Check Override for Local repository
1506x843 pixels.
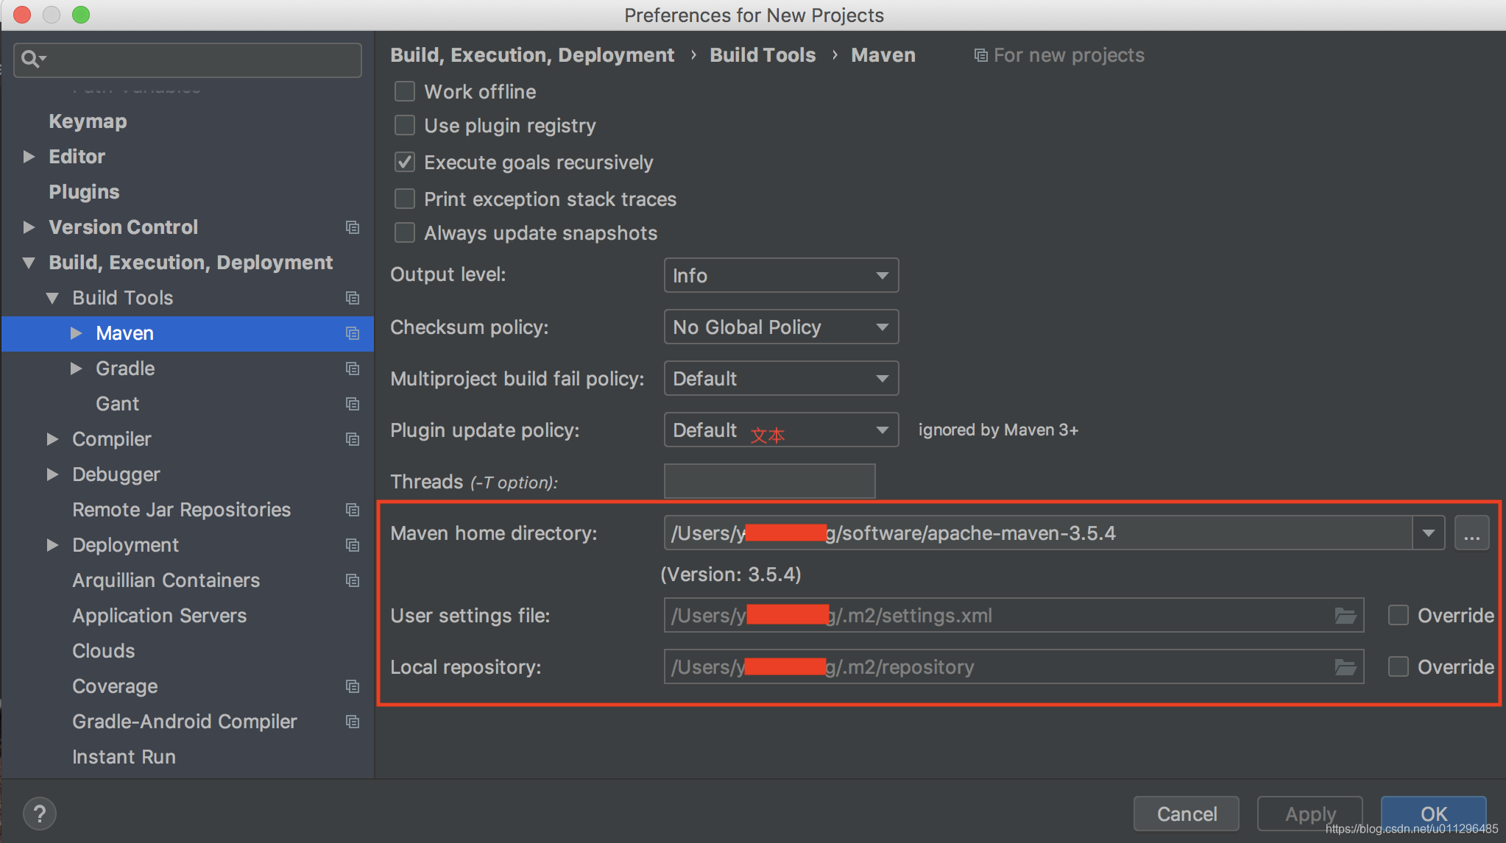coord(1398,666)
